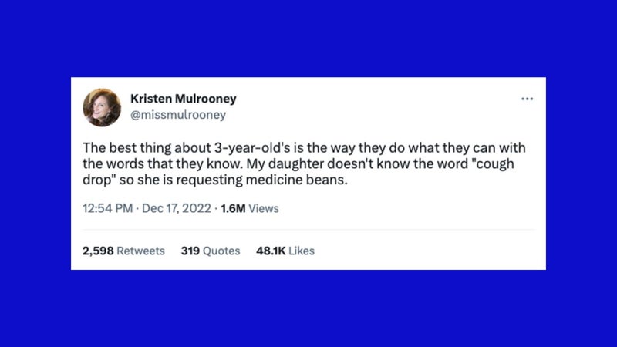Click the horizontal divider under the timestamp
The image size is (617, 347).
click(308, 229)
